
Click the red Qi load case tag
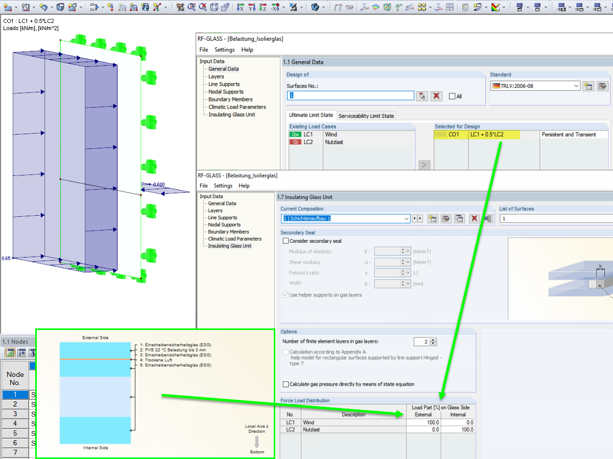click(x=295, y=142)
